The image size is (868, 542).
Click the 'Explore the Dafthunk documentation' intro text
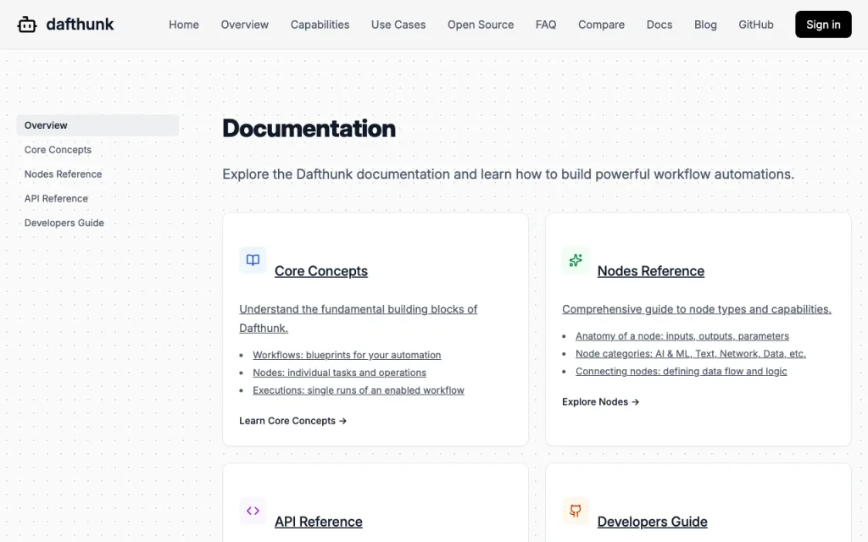509,174
